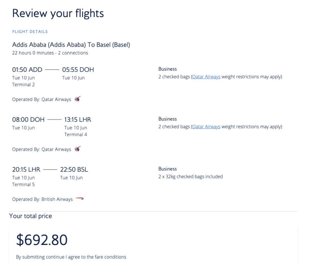Viewport: 317px width, 263px height.
Task: Click the fare conditions agreement text
Action: [x=71, y=257]
